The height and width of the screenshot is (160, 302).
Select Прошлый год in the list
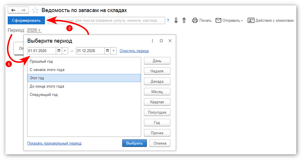pos(84,62)
